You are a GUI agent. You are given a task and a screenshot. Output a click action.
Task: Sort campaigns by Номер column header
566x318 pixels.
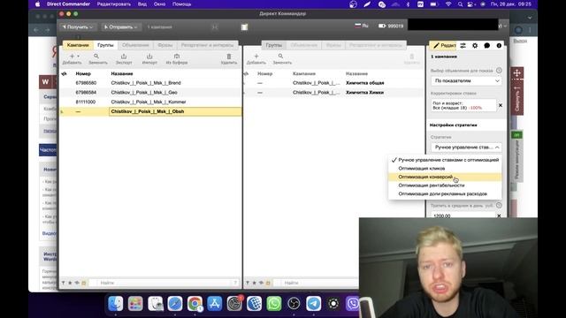(x=83, y=73)
